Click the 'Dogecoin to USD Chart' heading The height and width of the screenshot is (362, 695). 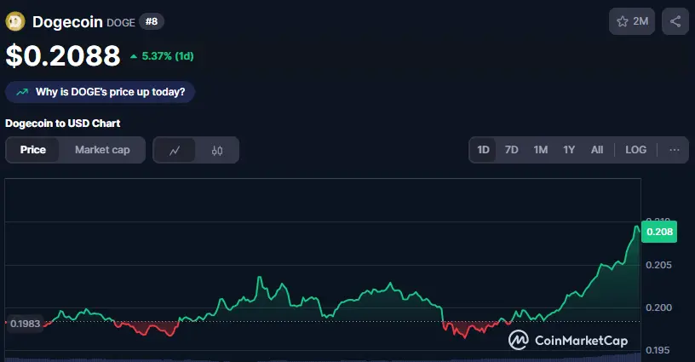[62, 124]
